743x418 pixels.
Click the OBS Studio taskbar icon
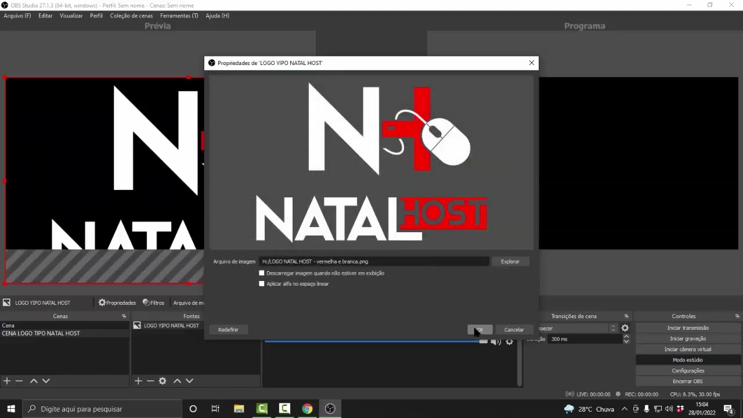coord(330,409)
